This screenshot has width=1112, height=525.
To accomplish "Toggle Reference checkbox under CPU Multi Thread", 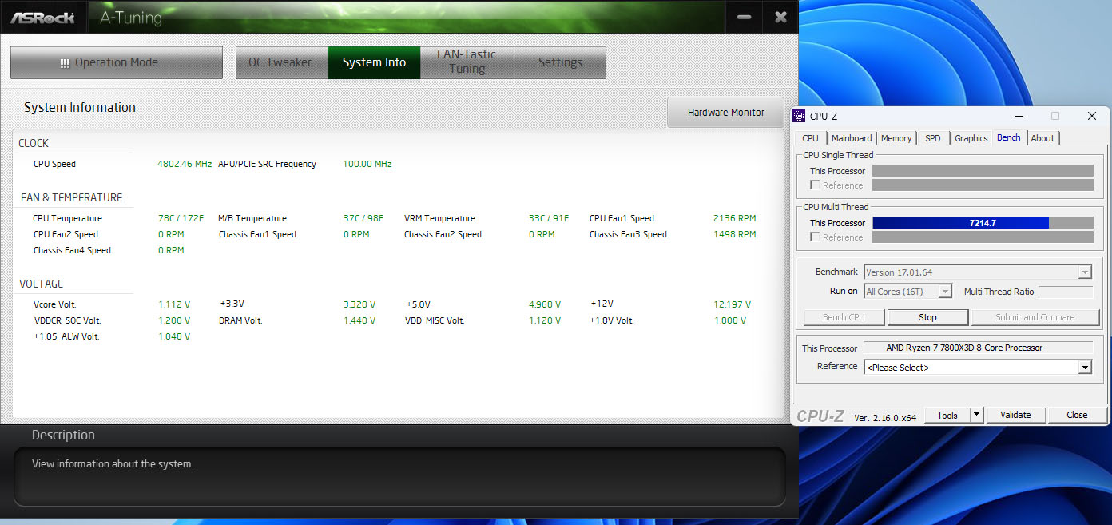I will (815, 237).
